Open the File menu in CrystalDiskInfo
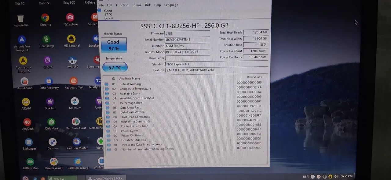This screenshot has width=391, height=180. 101,5
